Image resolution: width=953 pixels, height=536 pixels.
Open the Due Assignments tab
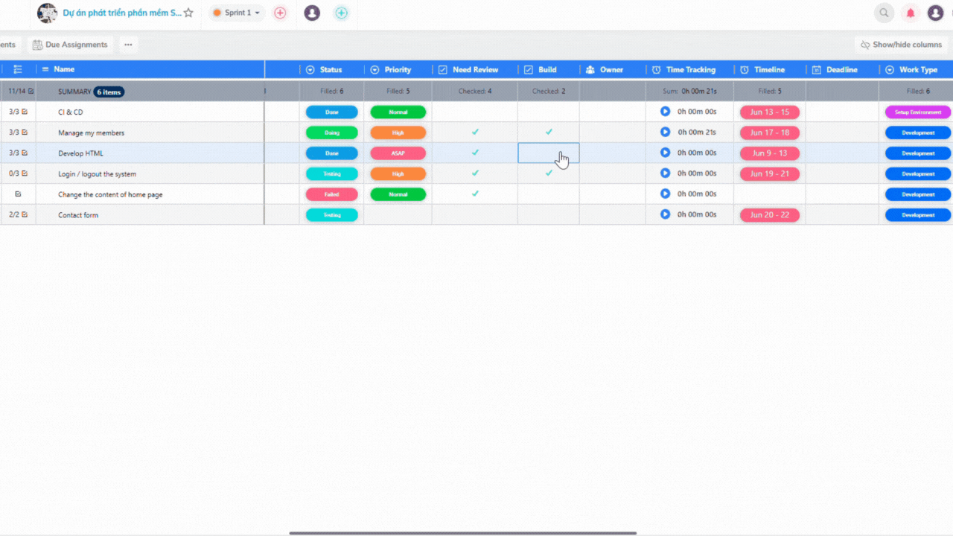click(70, 45)
